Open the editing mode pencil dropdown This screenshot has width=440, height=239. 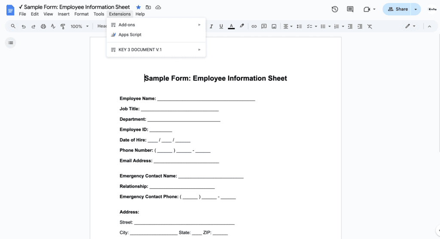[x=410, y=26]
